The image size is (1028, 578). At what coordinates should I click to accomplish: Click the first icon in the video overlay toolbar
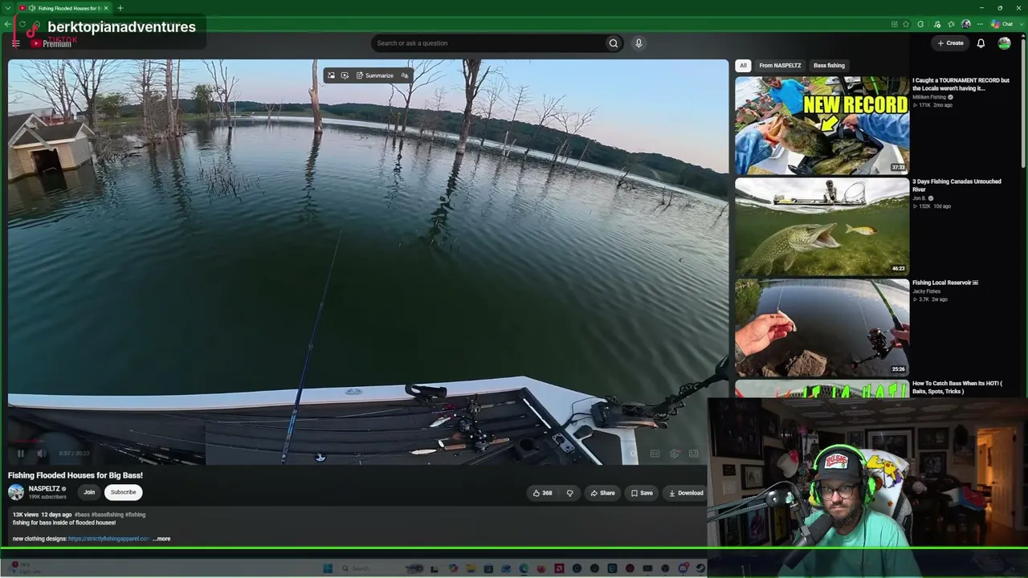[x=331, y=75]
